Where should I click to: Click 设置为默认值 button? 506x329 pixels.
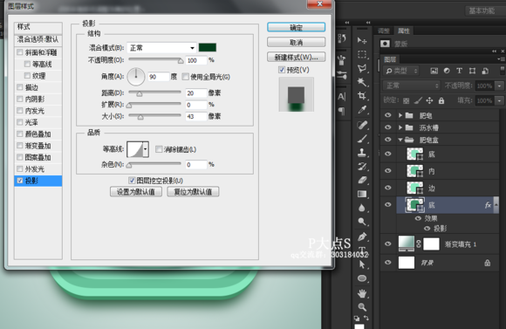[x=136, y=192]
